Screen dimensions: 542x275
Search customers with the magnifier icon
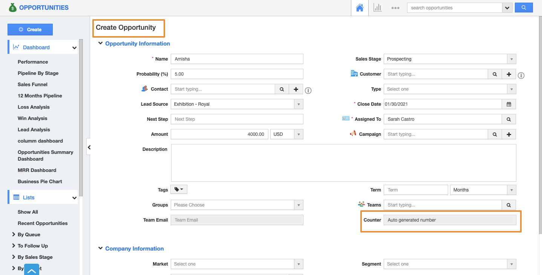(x=495, y=74)
